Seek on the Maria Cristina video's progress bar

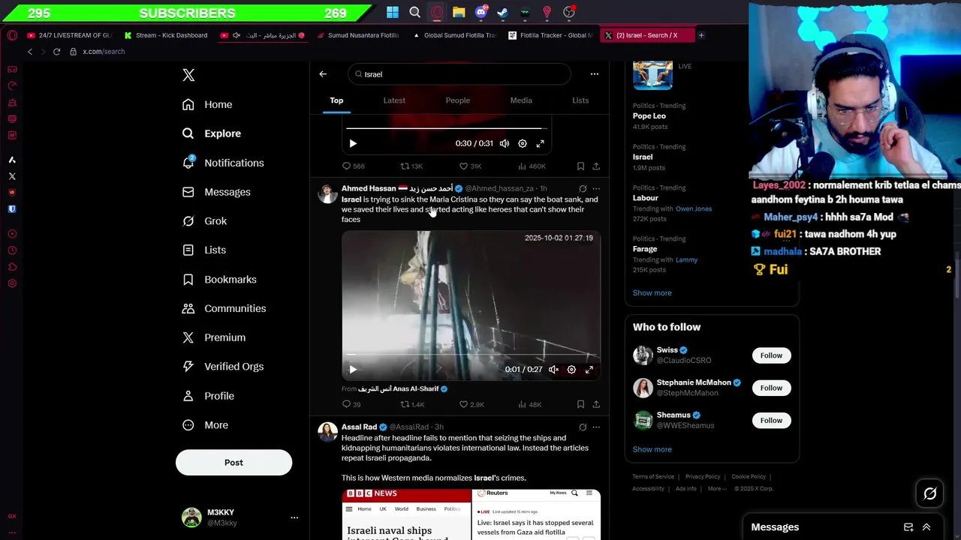471,355
